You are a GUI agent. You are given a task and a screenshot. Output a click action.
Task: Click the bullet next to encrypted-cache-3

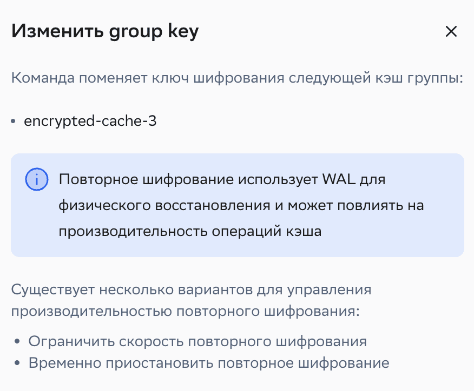tap(12, 121)
